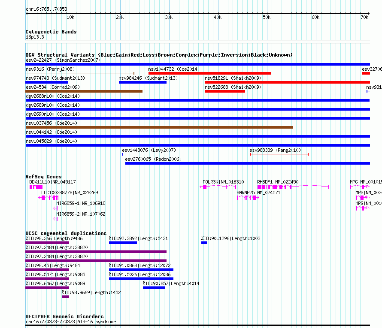Viewport: 382px width, 328px height.
Task: Open the LOC100288778|NR_028269 gene
Action: tap(70, 193)
